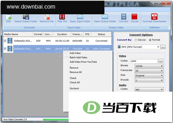
Task: Click the Play File icon
Action: point(62,17)
